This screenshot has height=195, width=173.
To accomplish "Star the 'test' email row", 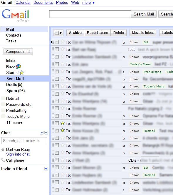I will tap(63, 49).
